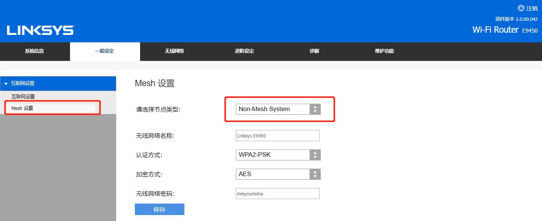The width and height of the screenshot is (542, 221).
Task: Click the lock icon beside 注销
Action: point(521,7)
